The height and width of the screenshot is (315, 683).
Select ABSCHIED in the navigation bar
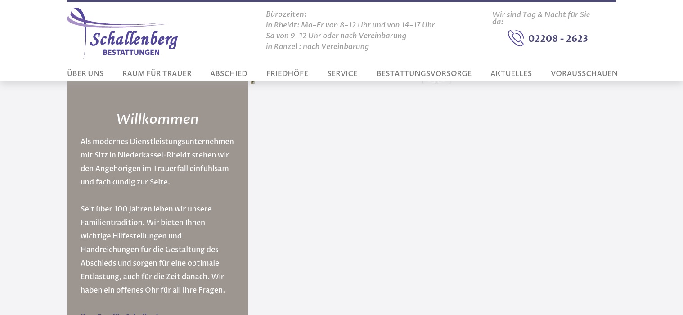229,73
